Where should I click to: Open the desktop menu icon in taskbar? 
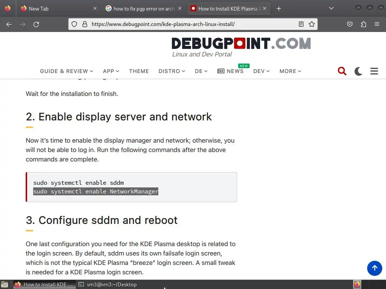coord(5,284)
